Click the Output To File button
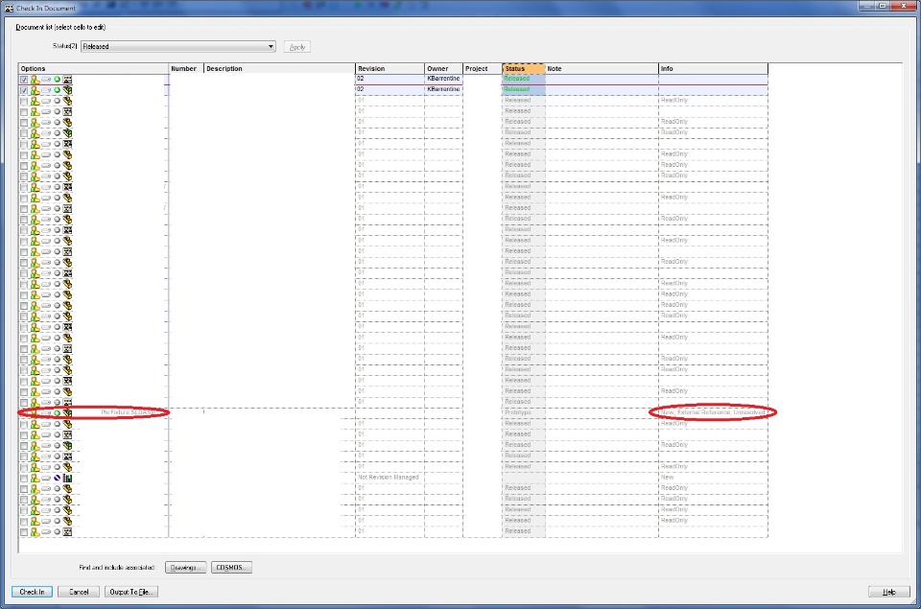921x609 pixels. pyautogui.click(x=131, y=592)
